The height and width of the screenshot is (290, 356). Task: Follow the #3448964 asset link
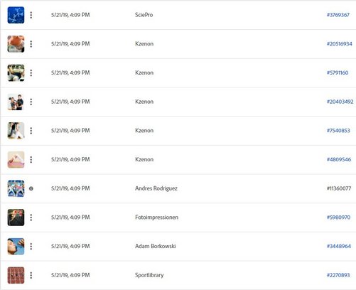tap(339, 246)
